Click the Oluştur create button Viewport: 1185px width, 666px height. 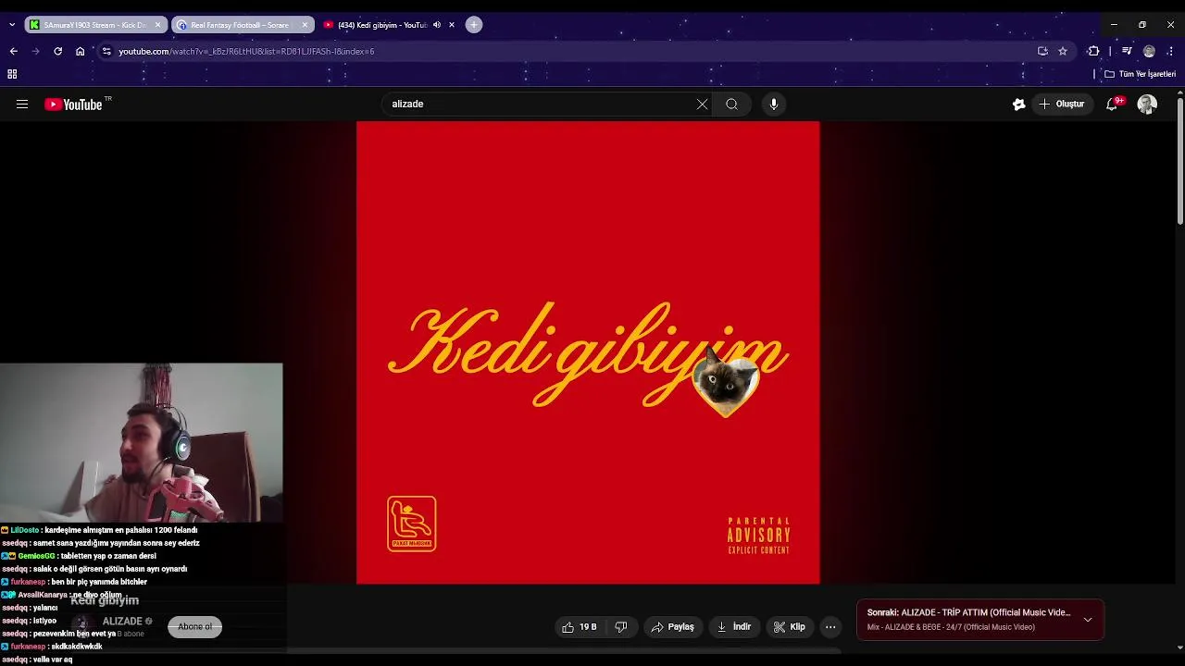pyautogui.click(x=1061, y=105)
